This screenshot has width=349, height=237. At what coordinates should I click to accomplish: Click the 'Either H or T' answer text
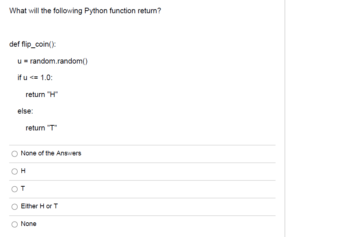click(39, 206)
